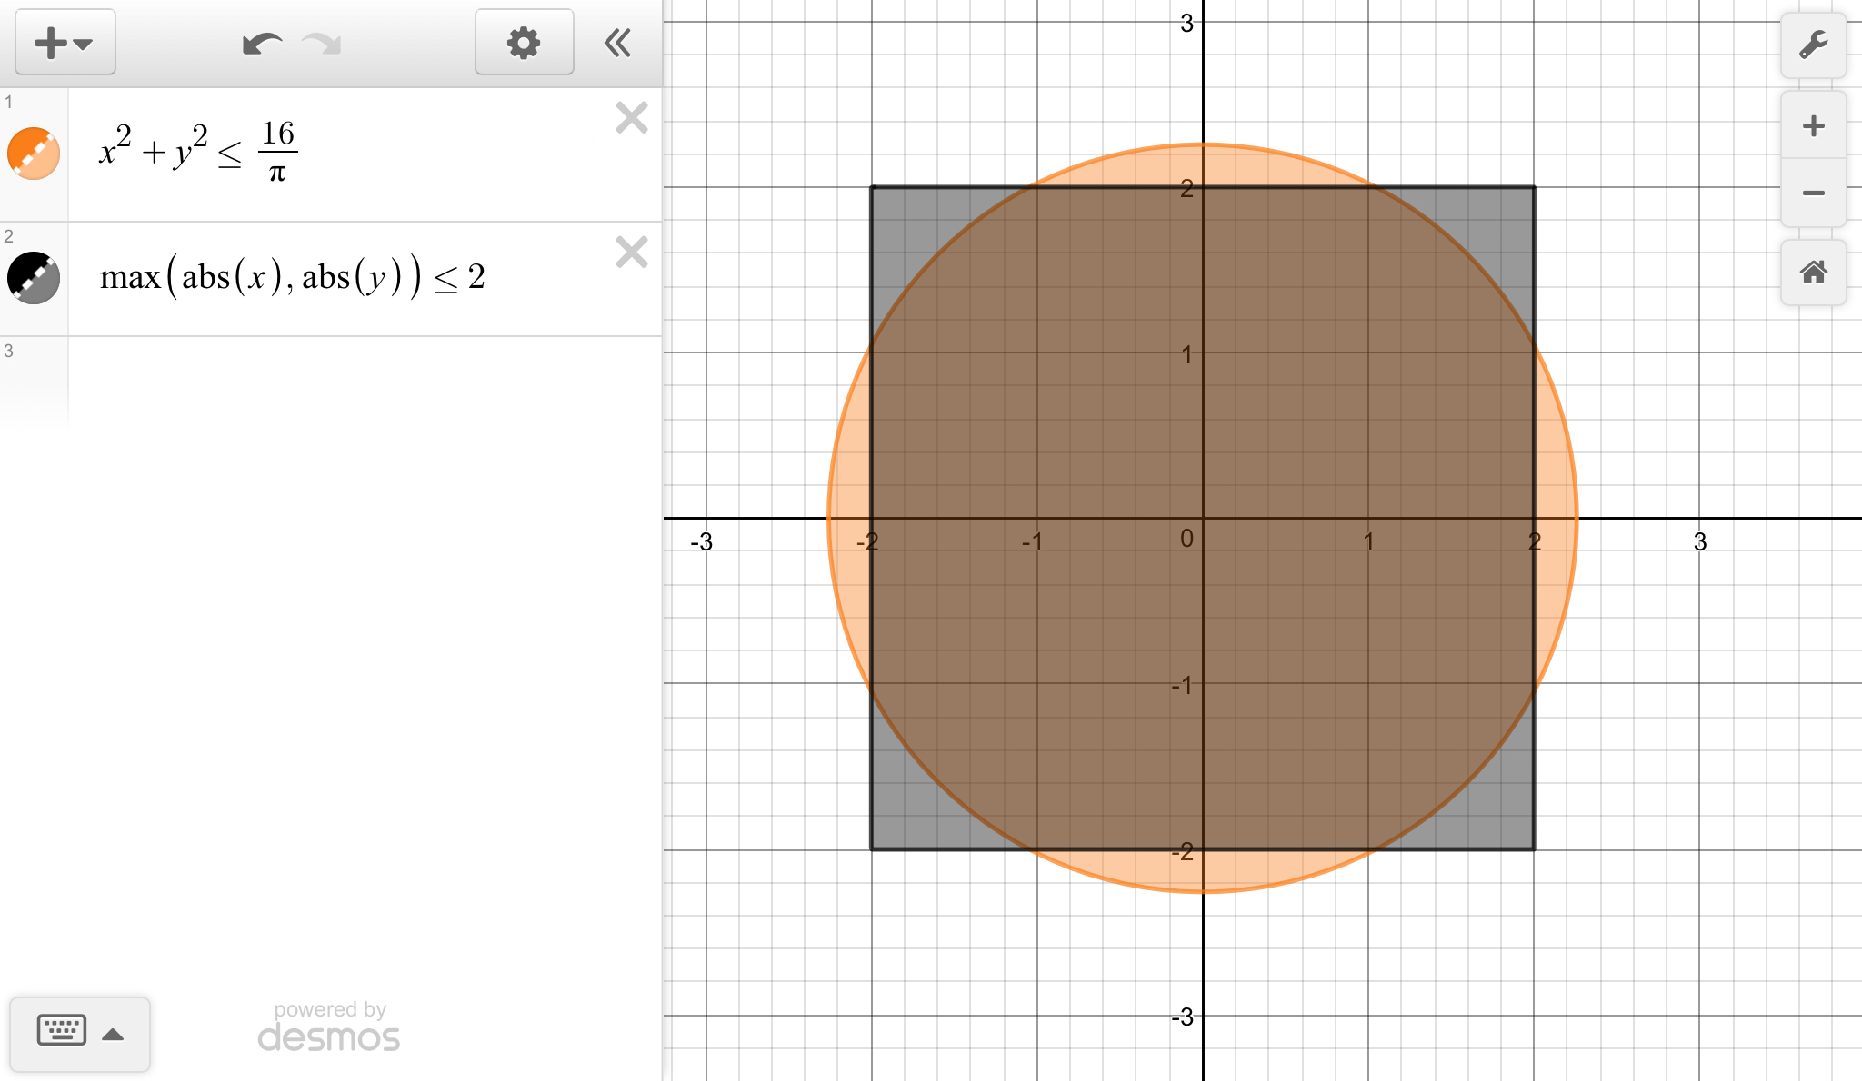This screenshot has height=1081, width=1862.
Task: Reset view with the home icon
Action: tap(1813, 272)
